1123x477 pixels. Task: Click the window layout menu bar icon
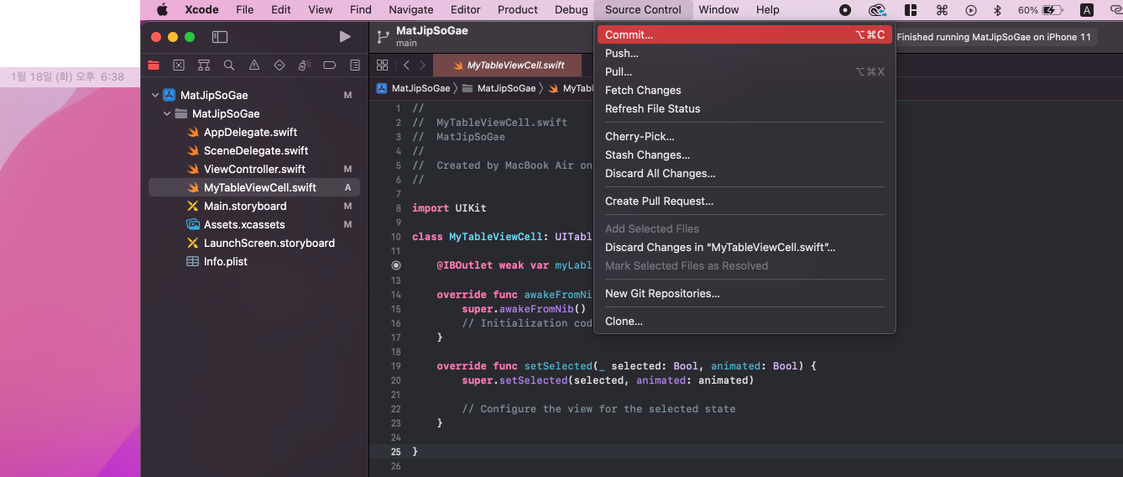pos(911,10)
